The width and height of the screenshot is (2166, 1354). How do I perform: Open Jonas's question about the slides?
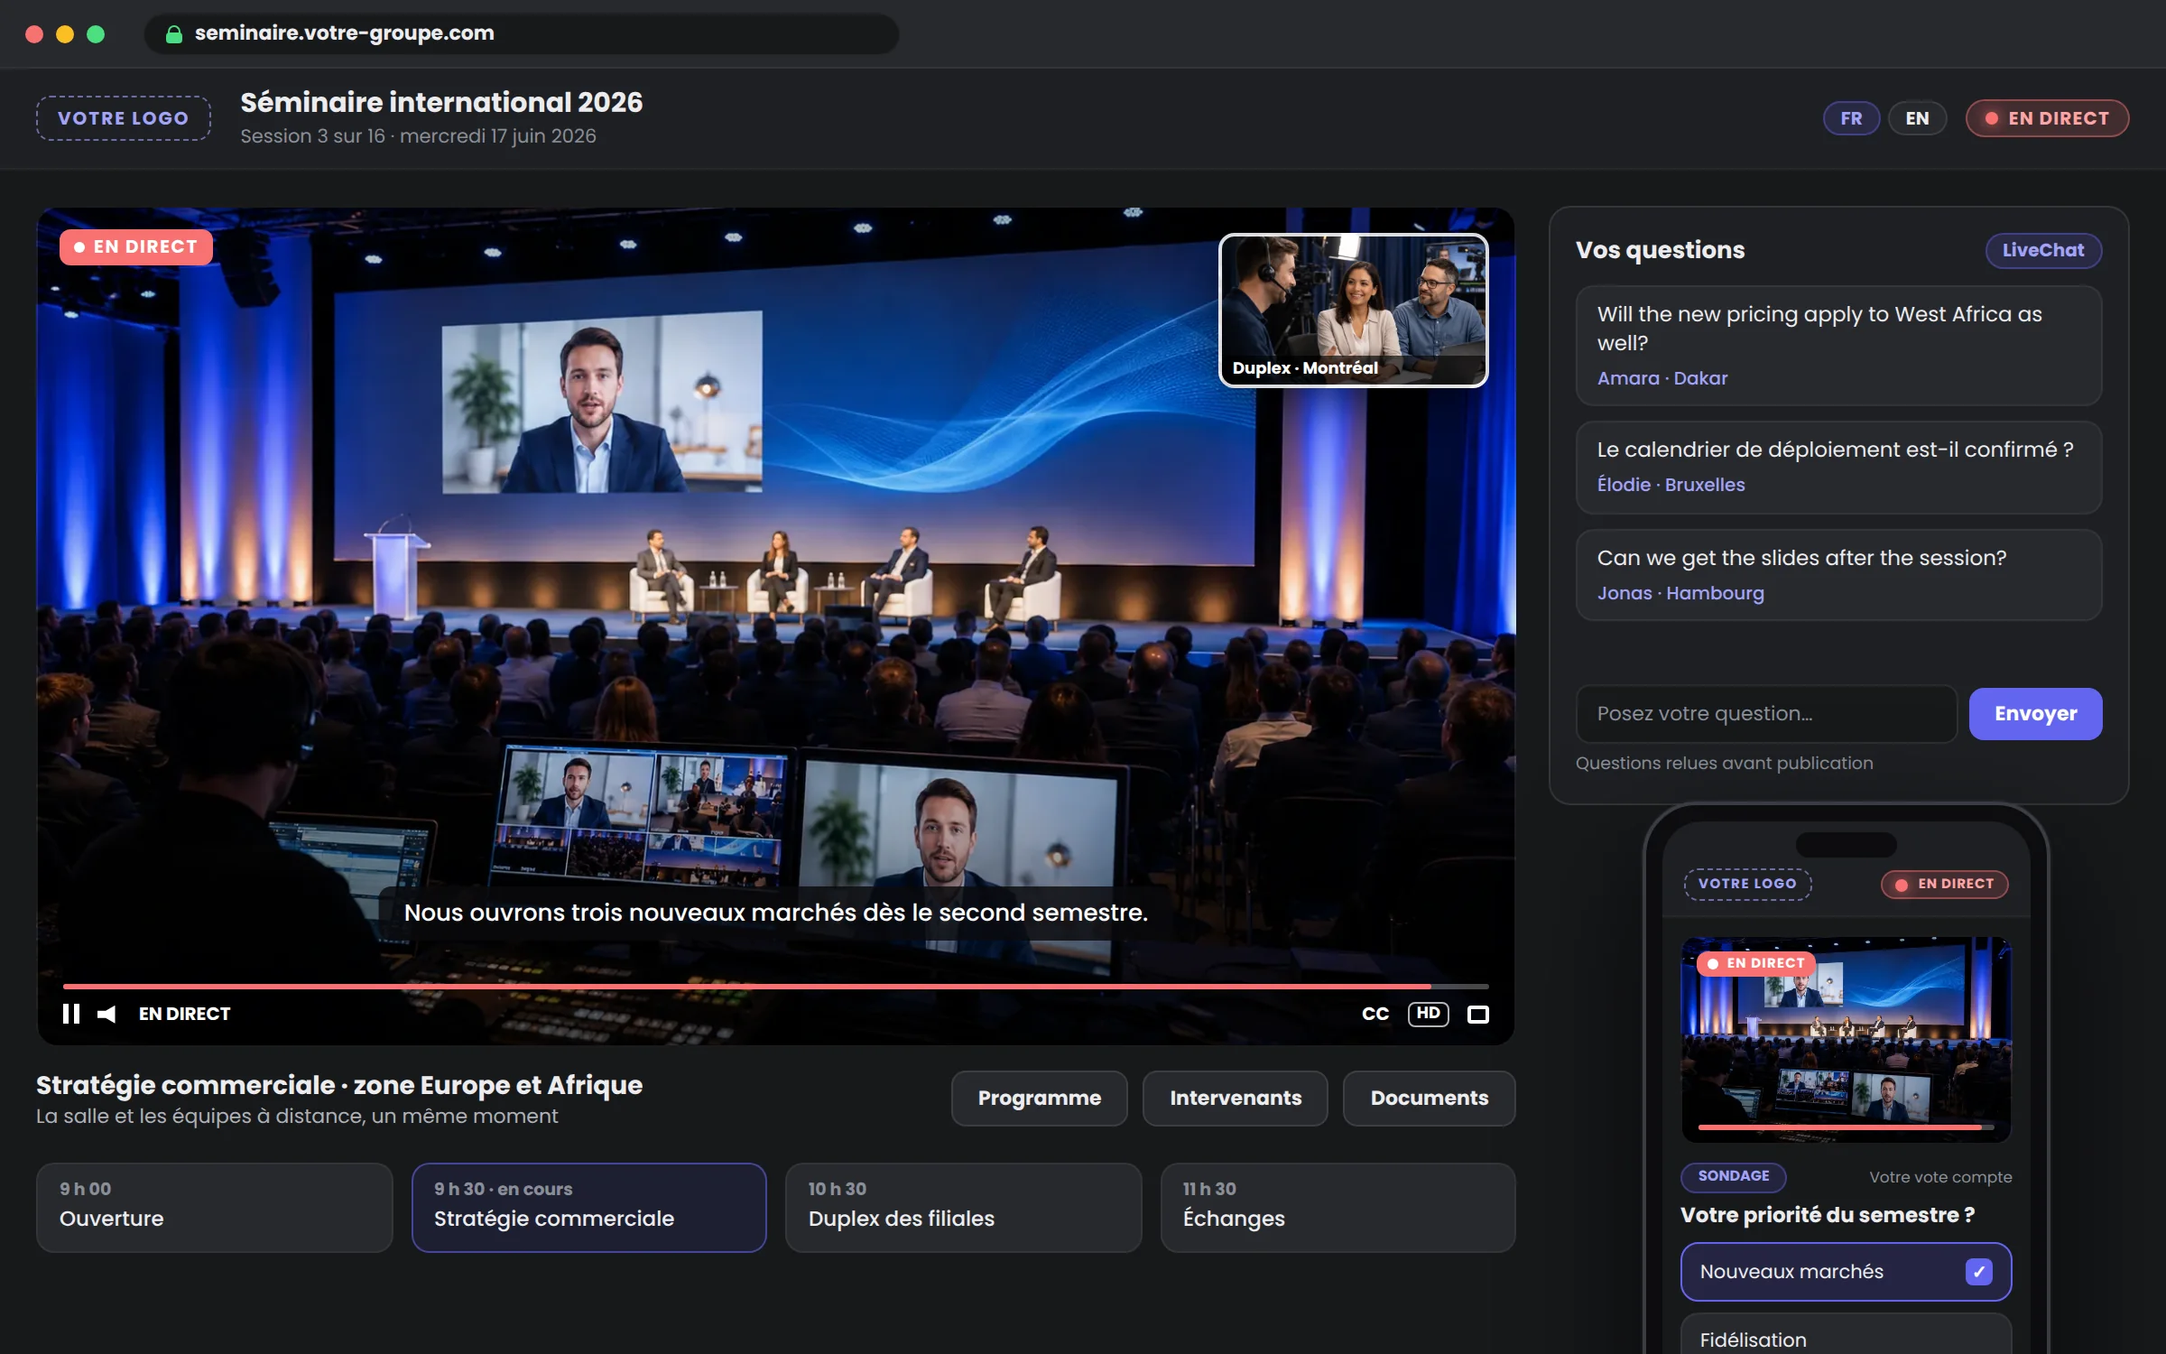(x=1838, y=575)
